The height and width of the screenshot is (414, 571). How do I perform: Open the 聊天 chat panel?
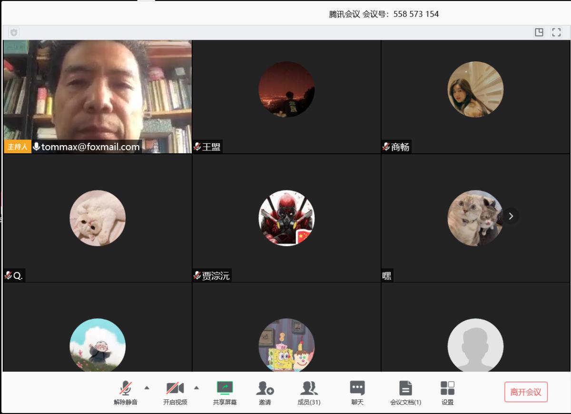(357, 393)
